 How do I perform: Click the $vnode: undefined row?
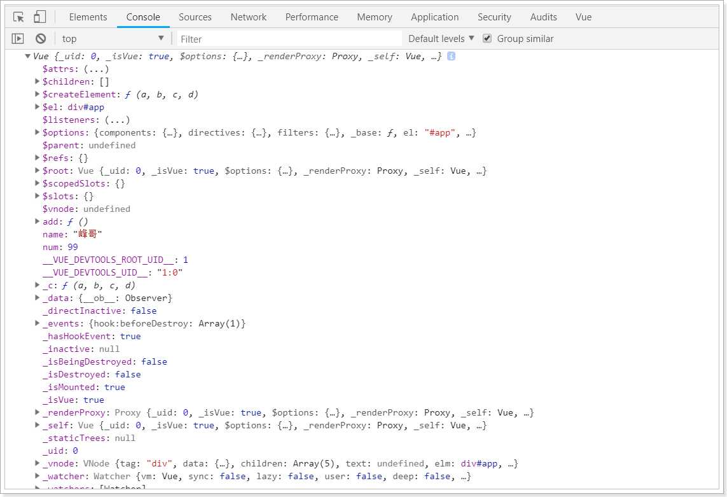87,209
